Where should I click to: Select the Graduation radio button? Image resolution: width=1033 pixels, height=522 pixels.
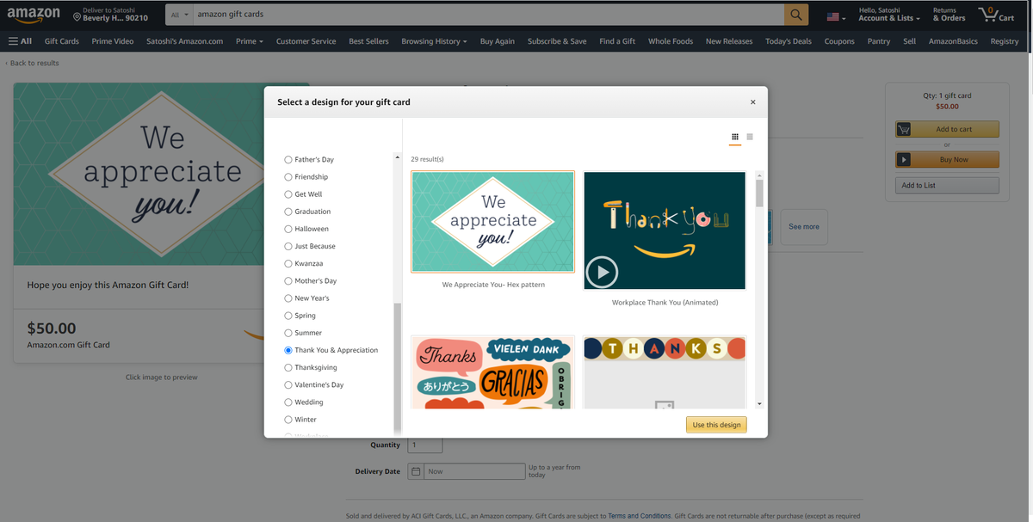(288, 212)
